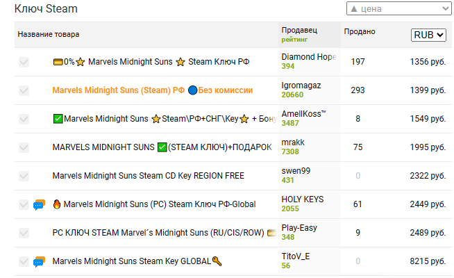Open the RUB currency dropdown

pos(428,35)
